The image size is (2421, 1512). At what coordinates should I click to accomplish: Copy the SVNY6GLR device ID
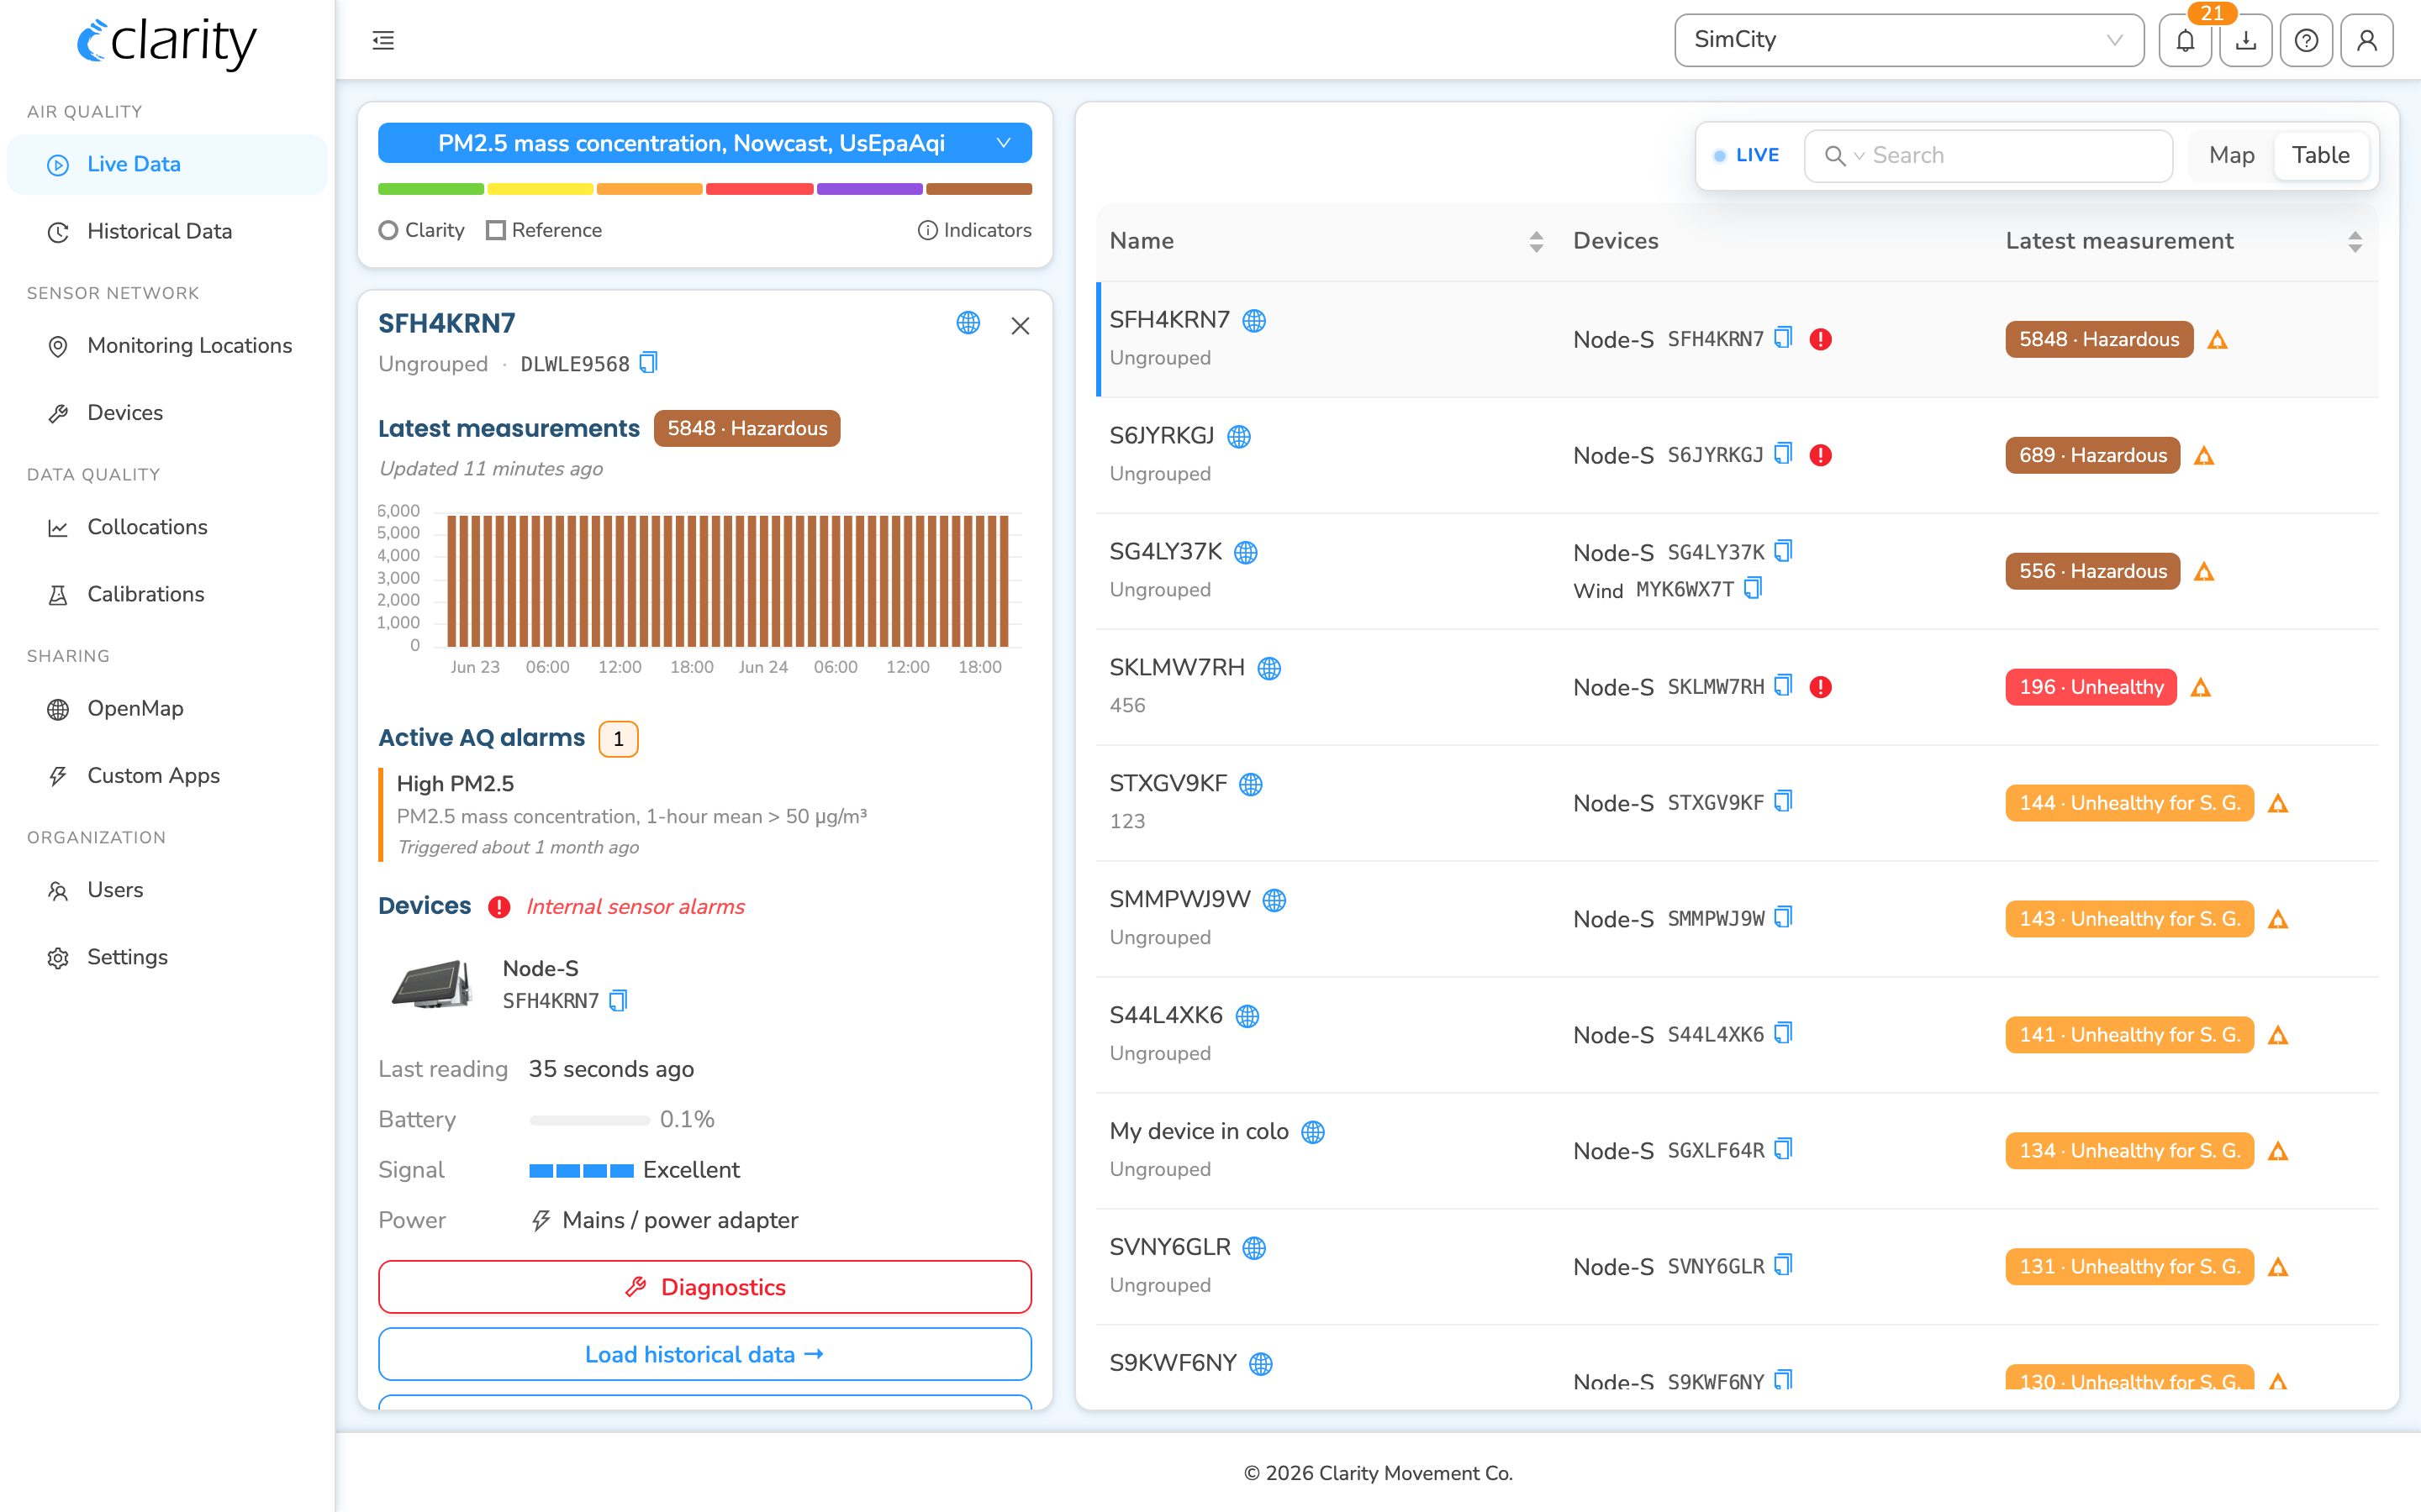[x=1783, y=1265]
